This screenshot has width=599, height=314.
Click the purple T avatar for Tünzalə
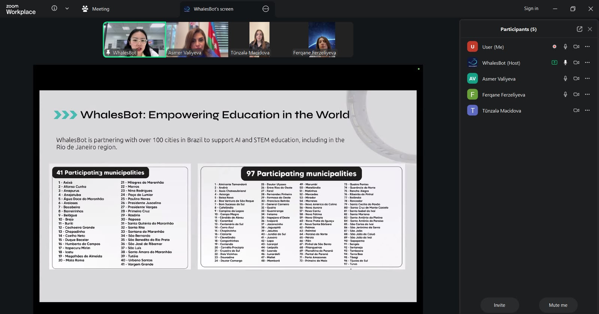(472, 110)
